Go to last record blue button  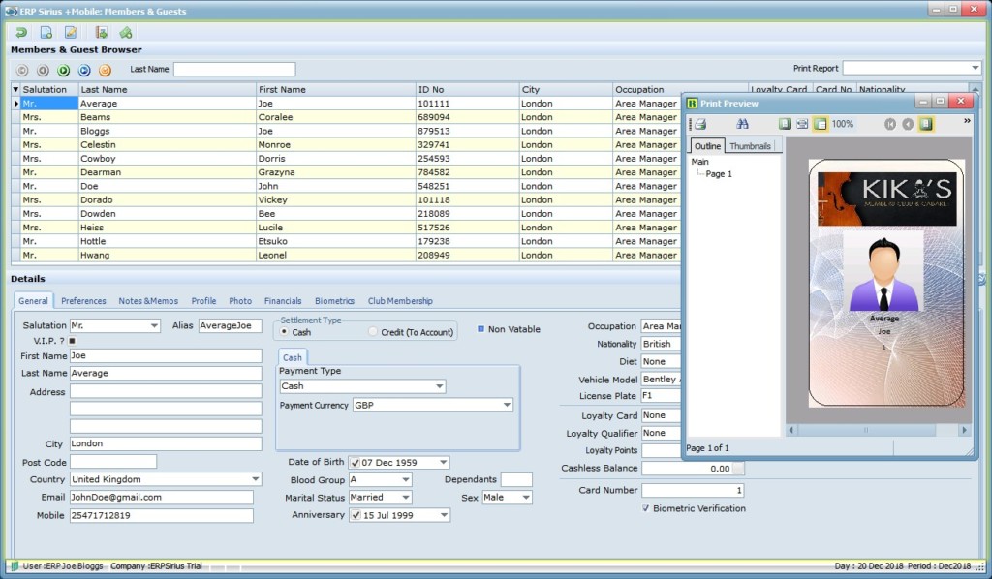(84, 70)
